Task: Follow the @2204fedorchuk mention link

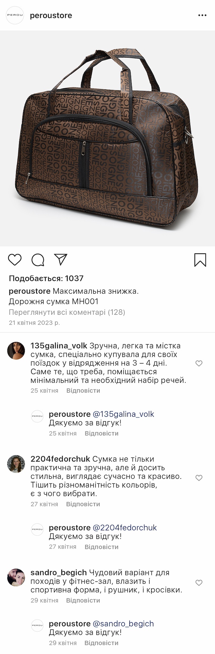Action: click(x=125, y=528)
